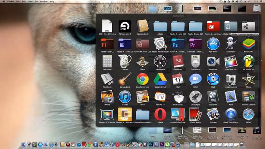Screen dimensions: 265x149
Task: Launch QuickTime Player
Action: click(x=231, y=115)
